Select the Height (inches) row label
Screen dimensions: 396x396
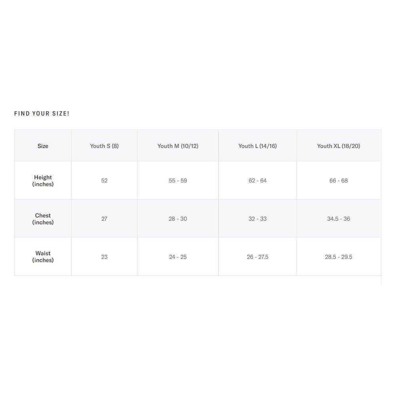tap(43, 181)
